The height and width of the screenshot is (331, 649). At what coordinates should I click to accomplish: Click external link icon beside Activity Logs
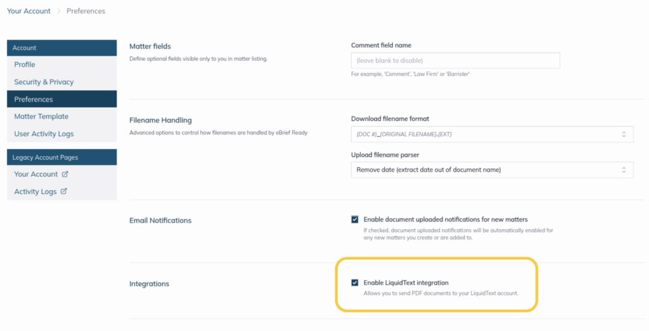point(64,191)
